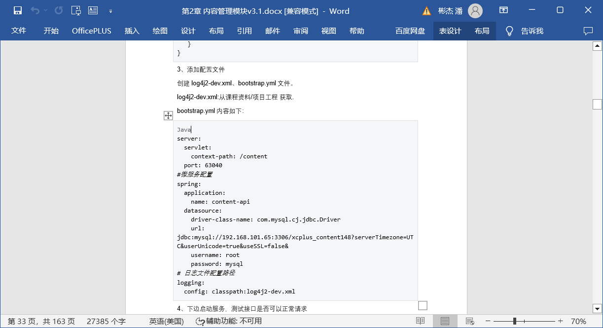Click the text 'bootstrap.yml 内容如下:'

click(x=211, y=111)
